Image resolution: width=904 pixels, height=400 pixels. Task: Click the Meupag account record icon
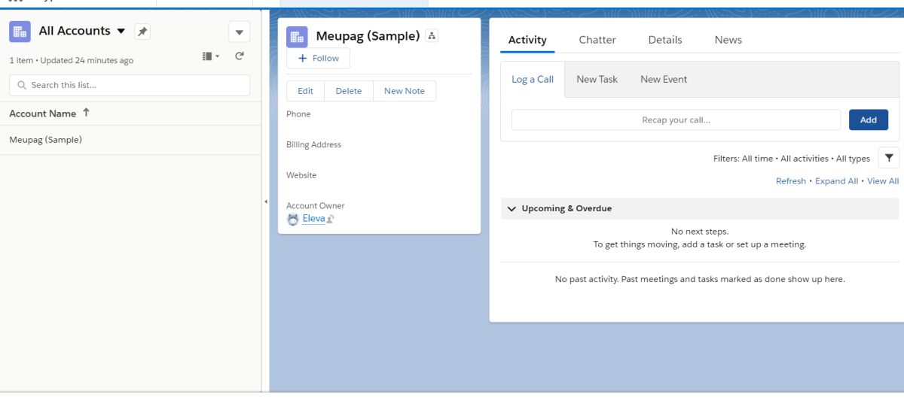tap(297, 37)
